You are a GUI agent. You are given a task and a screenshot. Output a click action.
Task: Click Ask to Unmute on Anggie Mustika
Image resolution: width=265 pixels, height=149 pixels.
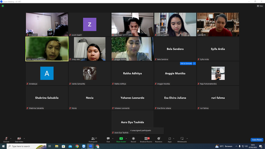(x=186, y=63)
